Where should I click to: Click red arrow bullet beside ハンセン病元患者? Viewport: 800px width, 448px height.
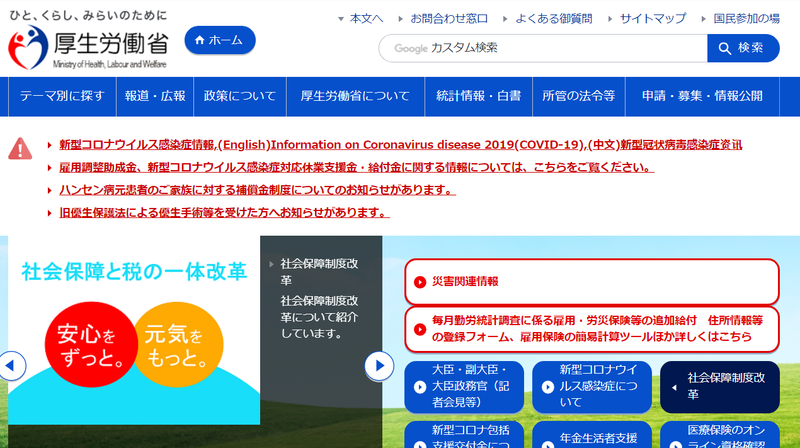50,191
